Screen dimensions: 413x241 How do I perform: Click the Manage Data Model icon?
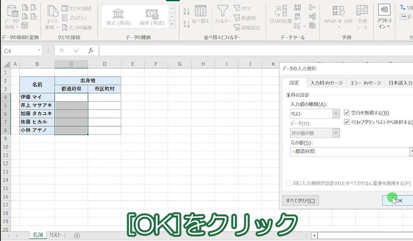312,26
